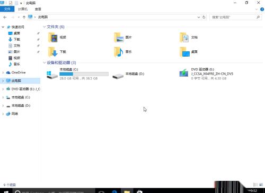
Task: Click the taskbar clock
Action: point(254,191)
